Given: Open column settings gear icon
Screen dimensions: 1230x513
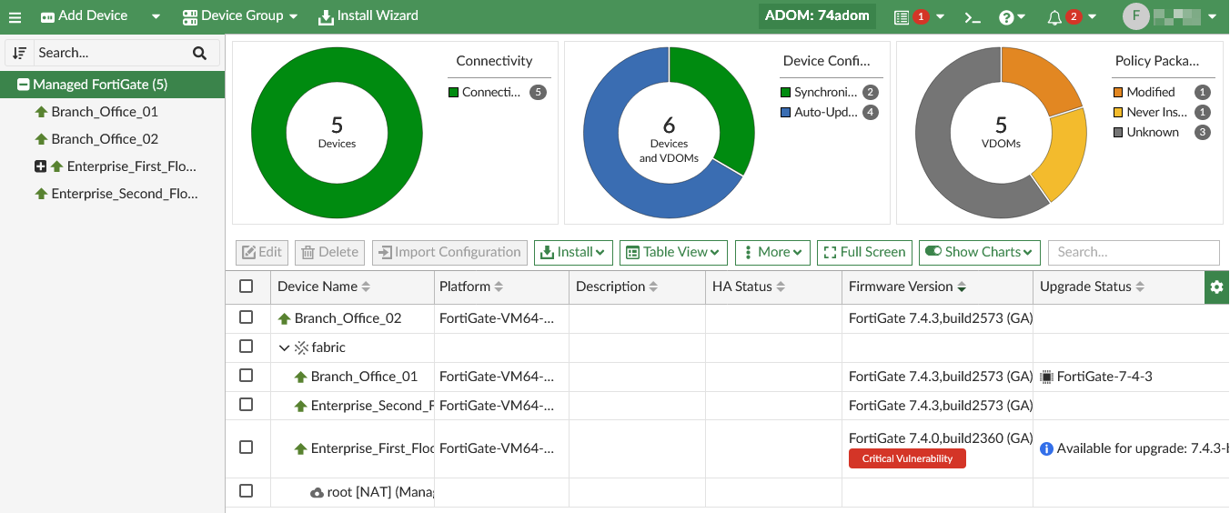Looking at the screenshot, I should pos(1216,287).
